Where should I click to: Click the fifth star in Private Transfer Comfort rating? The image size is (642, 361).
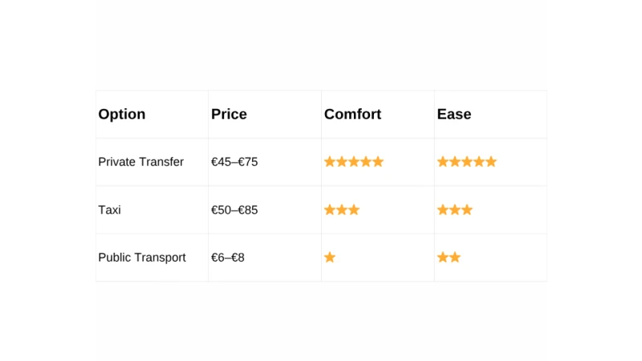point(378,162)
